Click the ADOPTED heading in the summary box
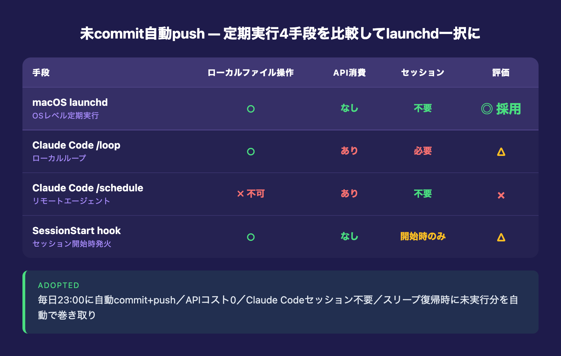 (59, 285)
